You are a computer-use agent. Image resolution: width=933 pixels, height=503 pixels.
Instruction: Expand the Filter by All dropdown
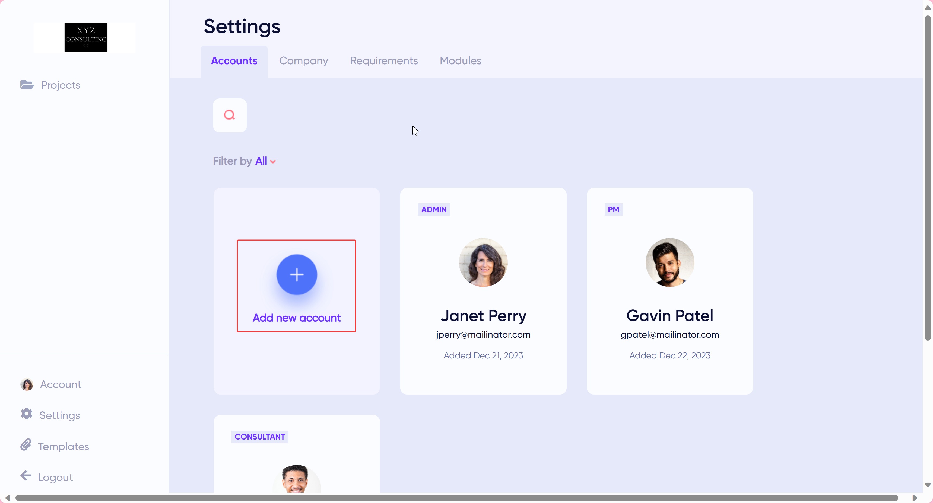point(261,161)
